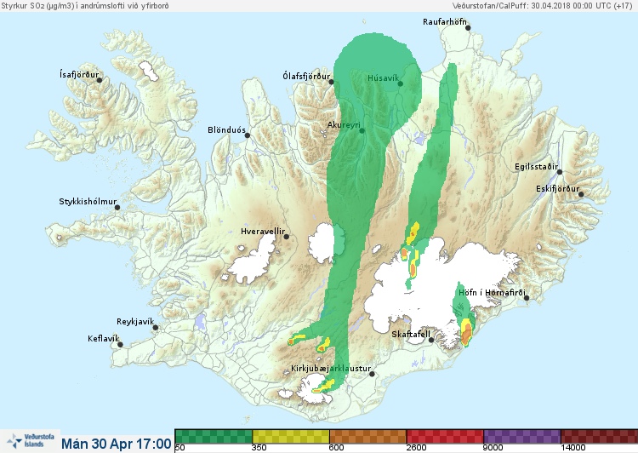Image resolution: width=638 pixels, height=453 pixels.
Task: Click the '9000' legend value
Action: pyautogui.click(x=493, y=448)
